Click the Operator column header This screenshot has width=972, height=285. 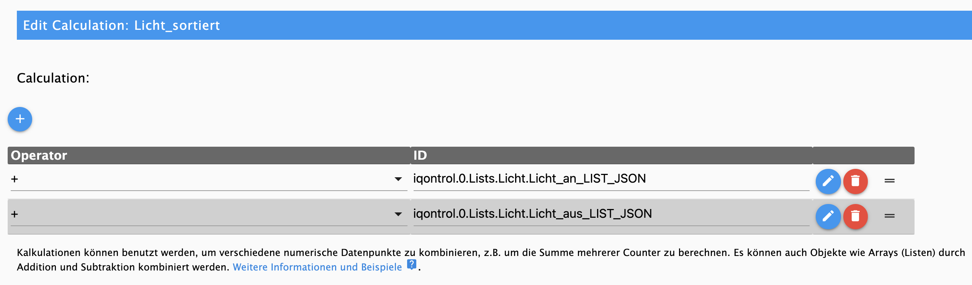(x=39, y=155)
